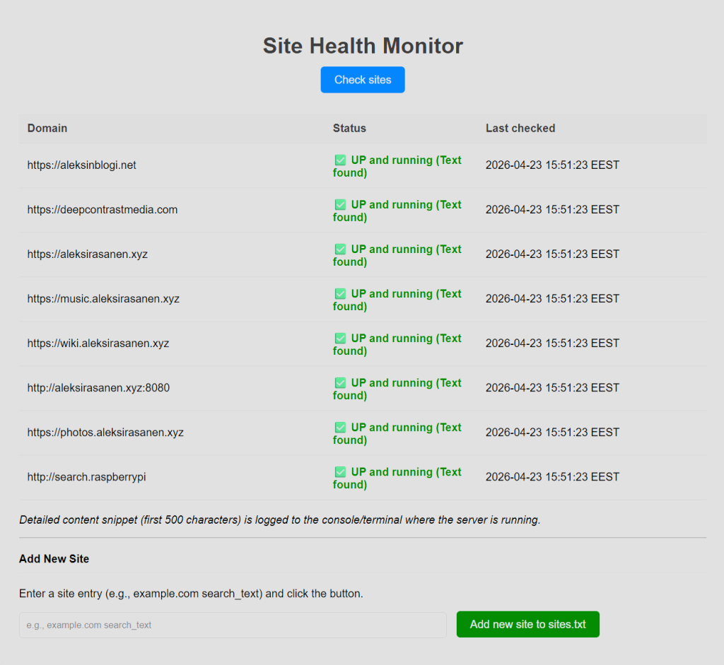Click green checkmark icon for deepcontrastmedia.com
The image size is (724, 665).
tap(340, 205)
